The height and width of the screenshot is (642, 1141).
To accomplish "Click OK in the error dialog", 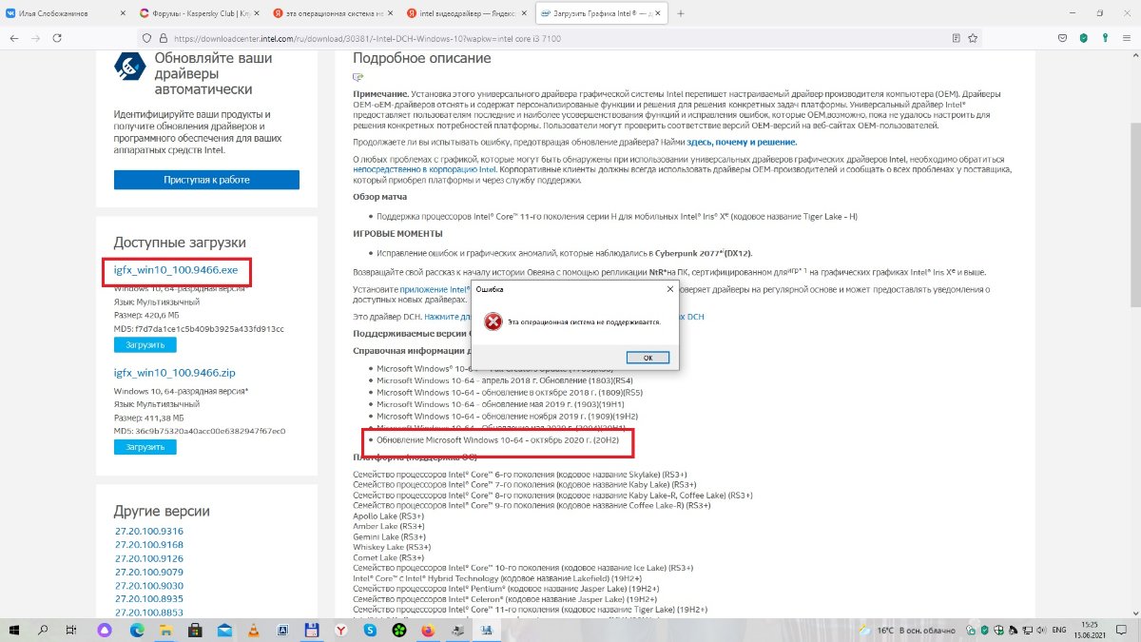I will coord(648,358).
